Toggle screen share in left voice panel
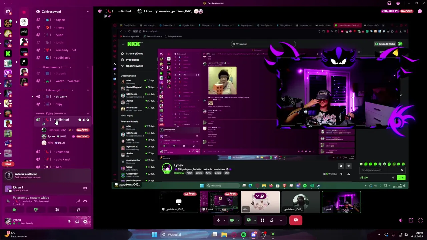The height and width of the screenshot is (240, 427). point(36,210)
